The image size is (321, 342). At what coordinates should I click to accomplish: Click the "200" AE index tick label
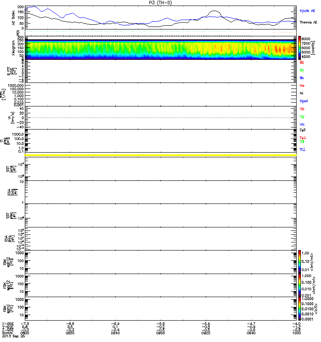point(21,7)
